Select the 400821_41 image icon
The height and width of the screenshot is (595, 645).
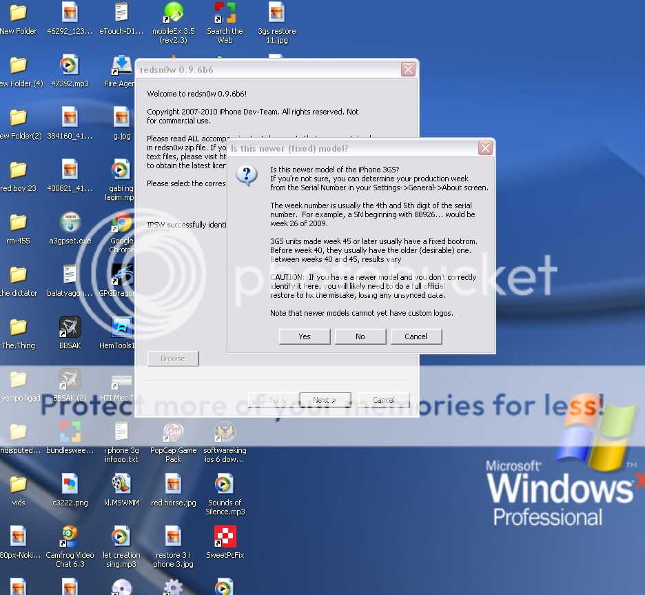tap(70, 170)
